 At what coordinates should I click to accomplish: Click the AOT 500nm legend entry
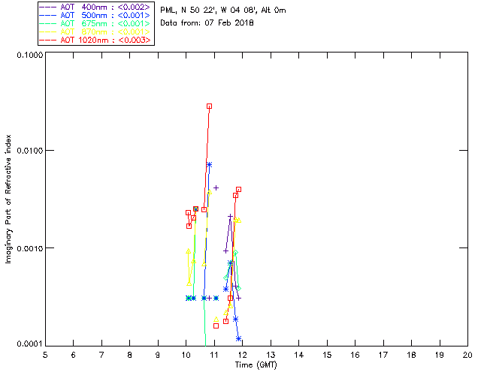(96, 15)
